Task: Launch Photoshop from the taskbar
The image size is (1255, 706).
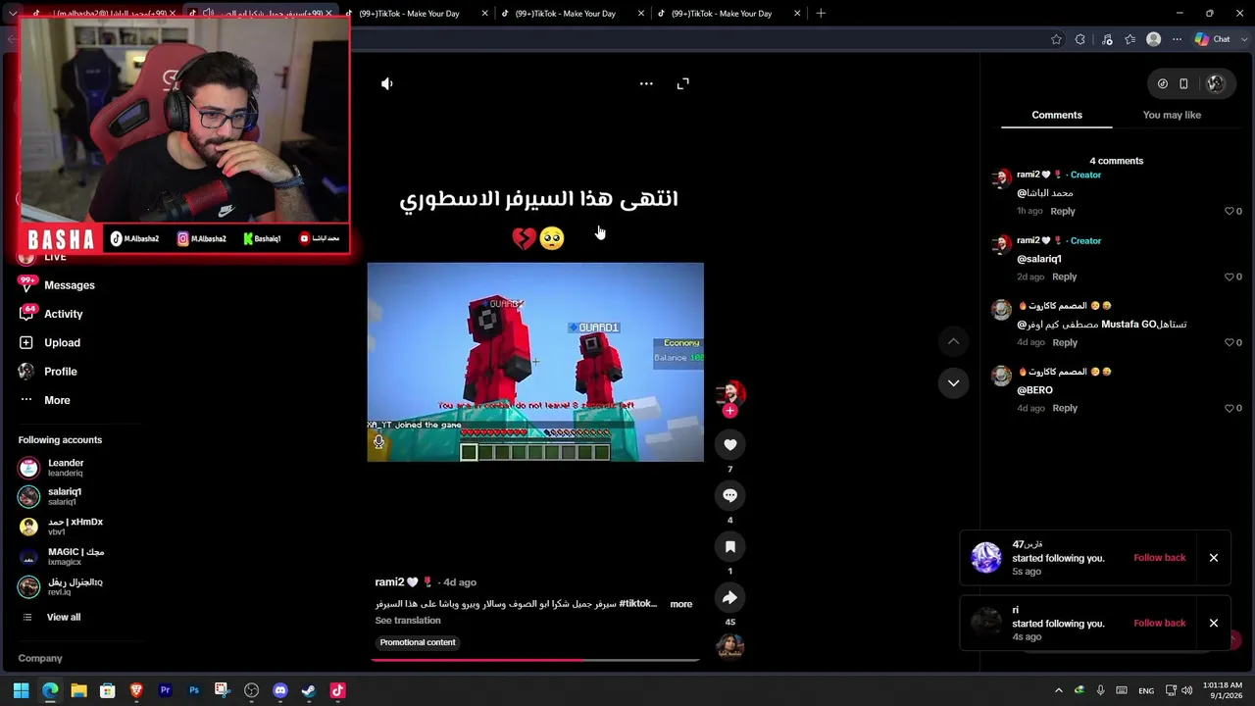Action: tap(194, 690)
